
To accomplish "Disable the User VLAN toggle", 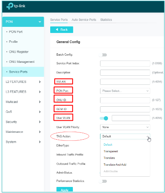I will [104, 118].
